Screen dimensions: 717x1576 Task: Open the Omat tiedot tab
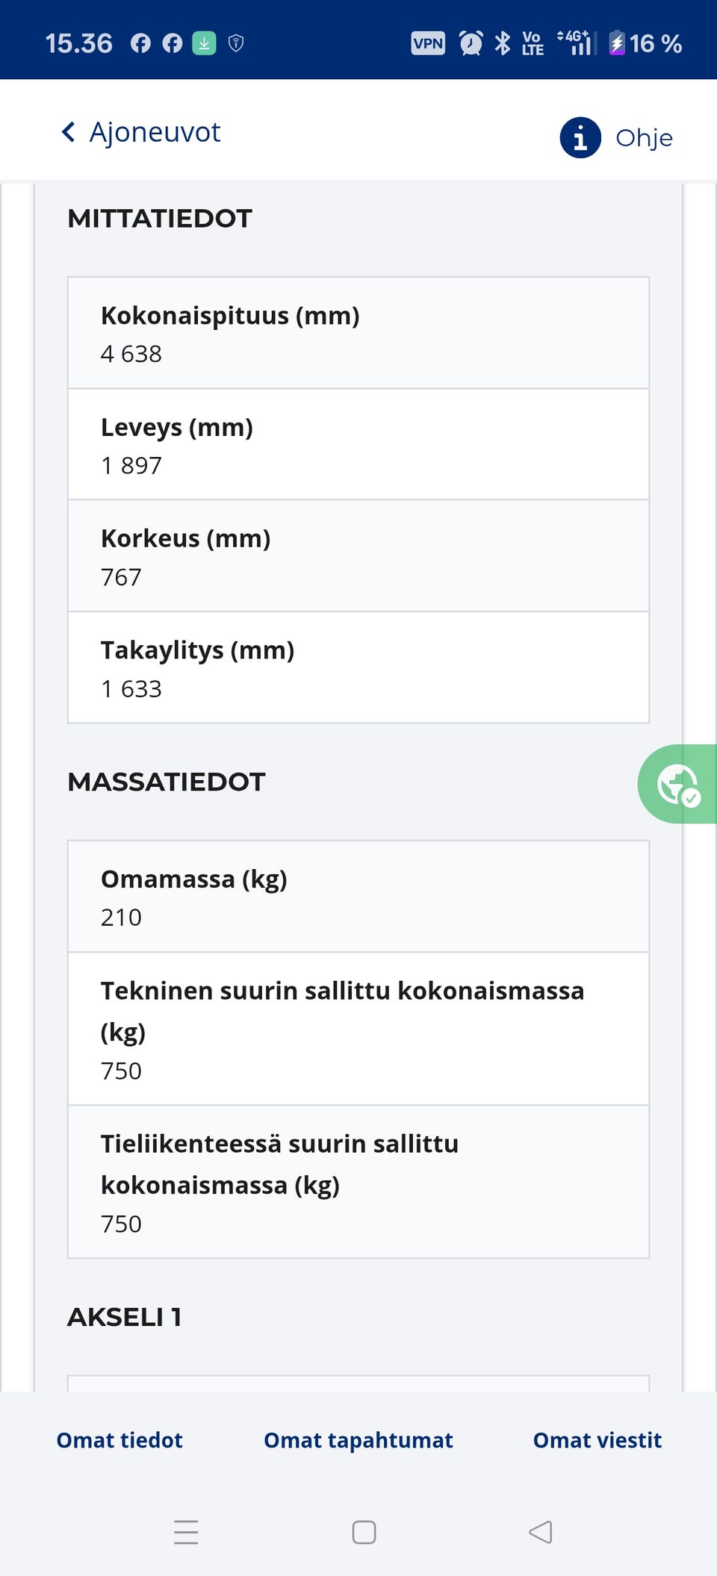coord(119,1440)
